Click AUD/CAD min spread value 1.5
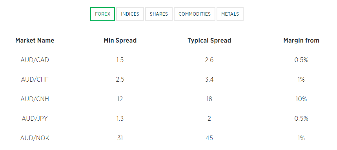Screen dimensions: 337x150 (x=120, y=60)
